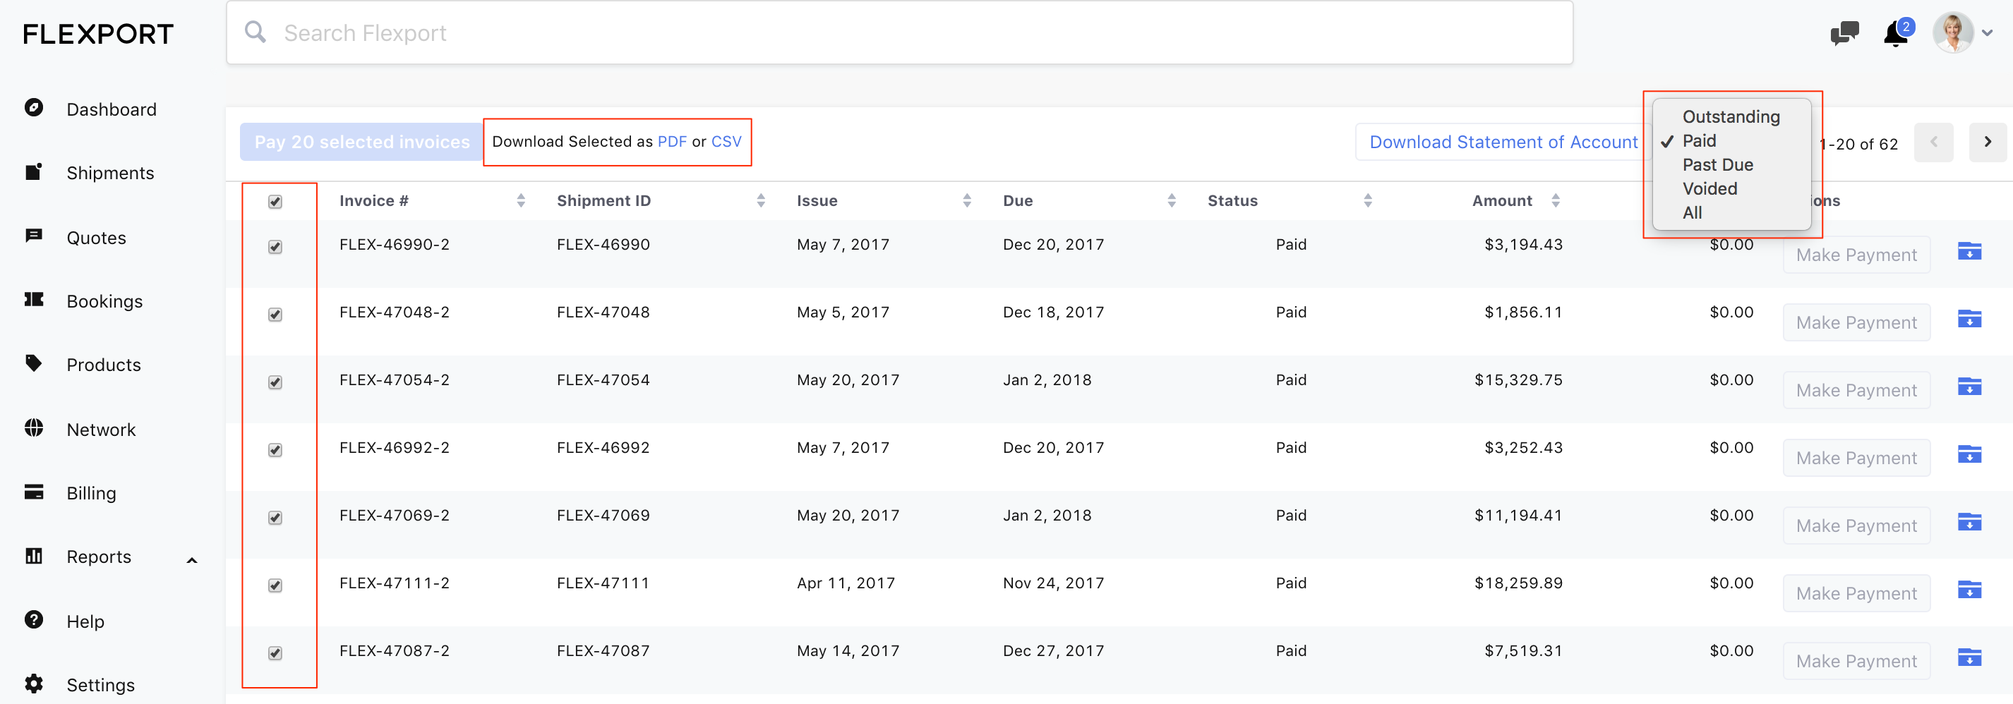This screenshot has height=704, width=2013.
Task: Collapse the Reports sidebar chevron
Action: coord(192,560)
